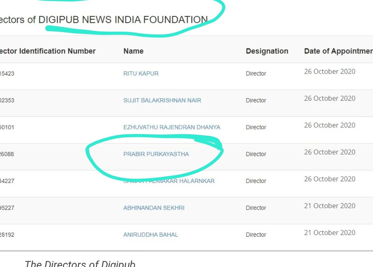373x267 pixels.
Task: Open EZHUVATHU RAJENDRAN DHANYA director link
Action: (172, 127)
